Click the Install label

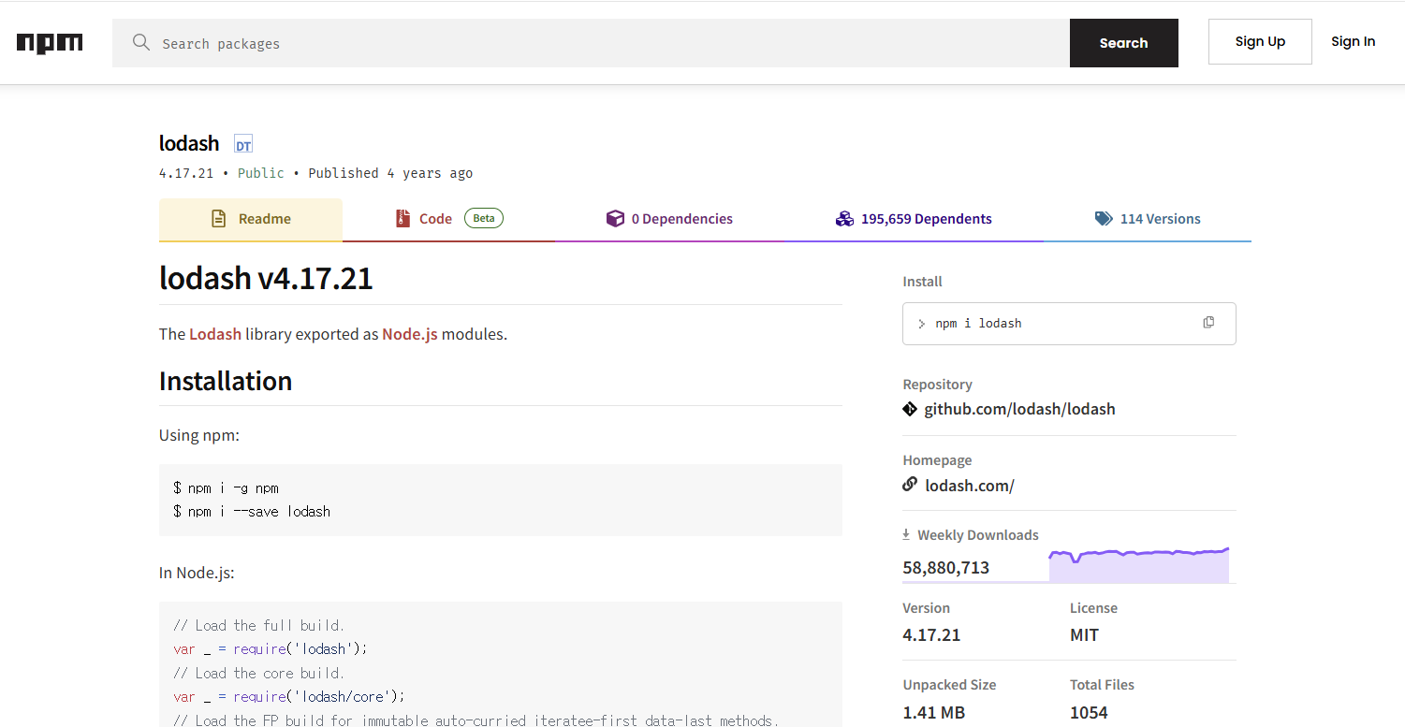click(922, 282)
